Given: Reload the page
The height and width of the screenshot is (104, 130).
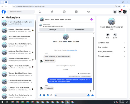Looking at the screenshot, I should point(10,6).
